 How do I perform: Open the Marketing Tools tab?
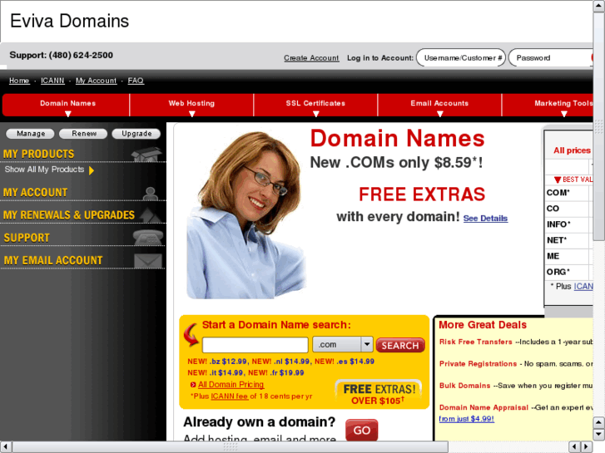pyautogui.click(x=548, y=105)
